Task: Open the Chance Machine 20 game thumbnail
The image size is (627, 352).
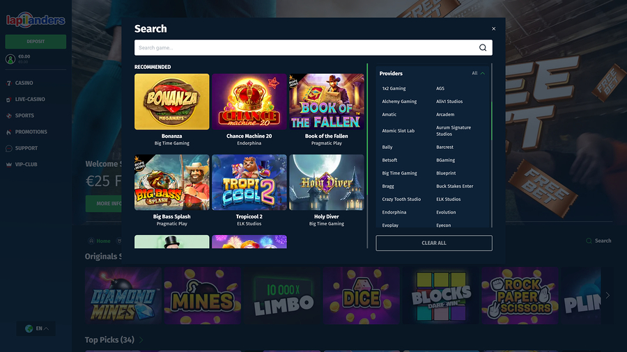Action: click(x=249, y=102)
